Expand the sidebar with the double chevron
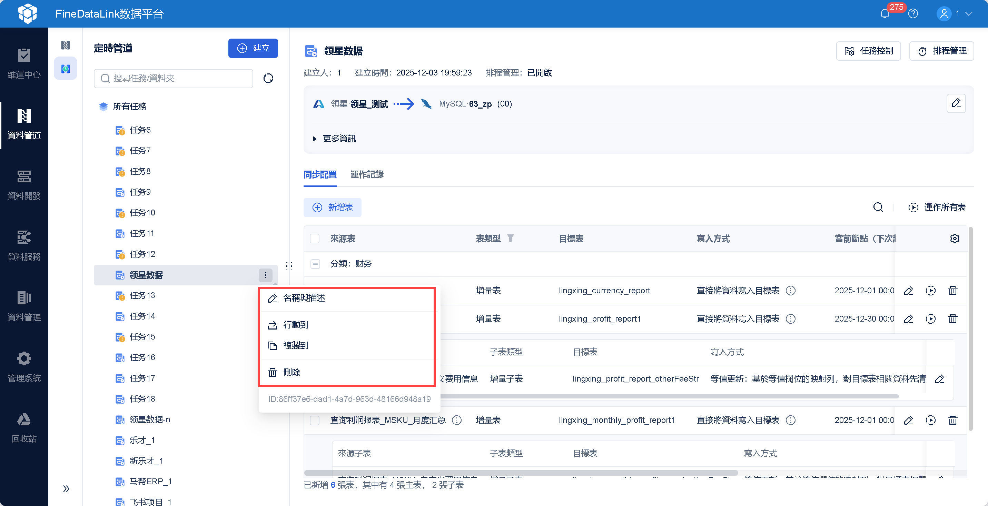The height and width of the screenshot is (506, 988). tap(66, 489)
